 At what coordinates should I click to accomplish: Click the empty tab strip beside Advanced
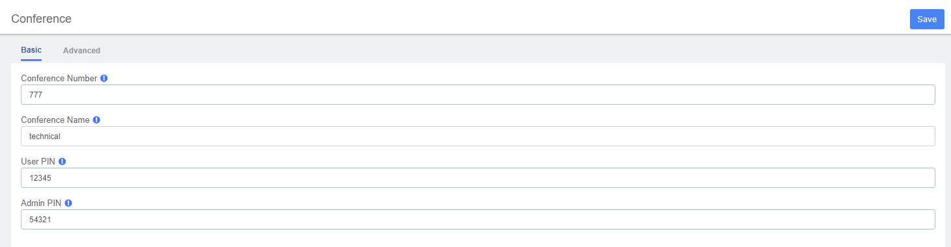click(521, 50)
